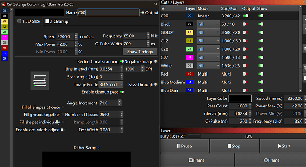Select layer 12 swatch in editor sidebar
The height and width of the screenshot is (167, 306).
tap(4, 26)
